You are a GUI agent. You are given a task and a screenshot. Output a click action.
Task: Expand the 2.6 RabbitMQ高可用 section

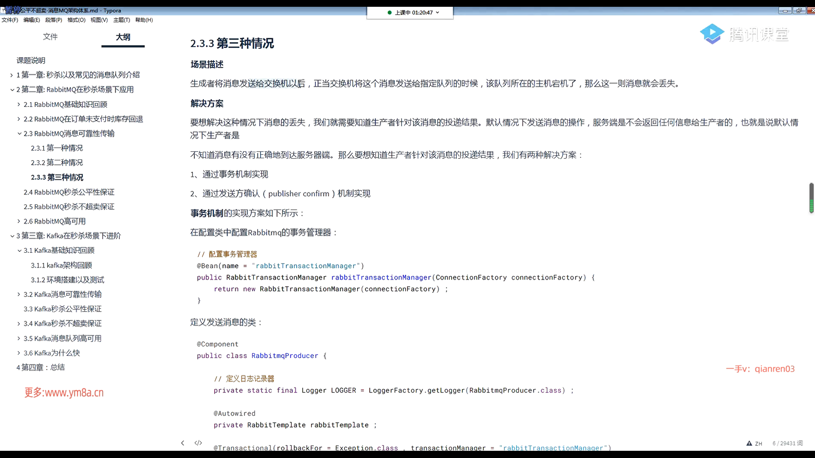point(19,221)
